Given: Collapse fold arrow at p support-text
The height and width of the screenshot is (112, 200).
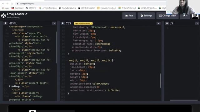Looking at the screenshot, I should tap(8, 83).
